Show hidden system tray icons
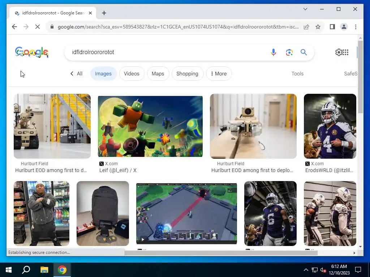370x277 pixels. [x=306, y=270]
